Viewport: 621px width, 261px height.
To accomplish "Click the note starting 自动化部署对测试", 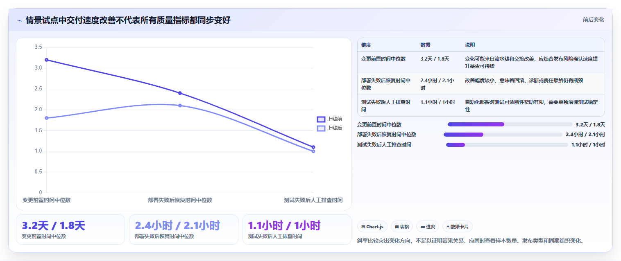I will point(531,106).
